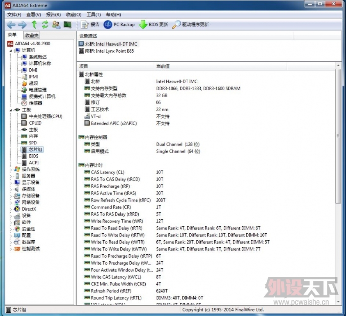This screenshot has width=346, height=316.
Task: Click the 当前值 column header
Action: pyautogui.click(x=220, y=66)
